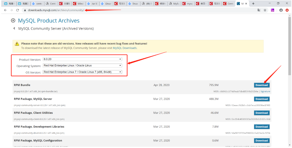
Task: Open the Operating System dropdown
Action: 82,66
